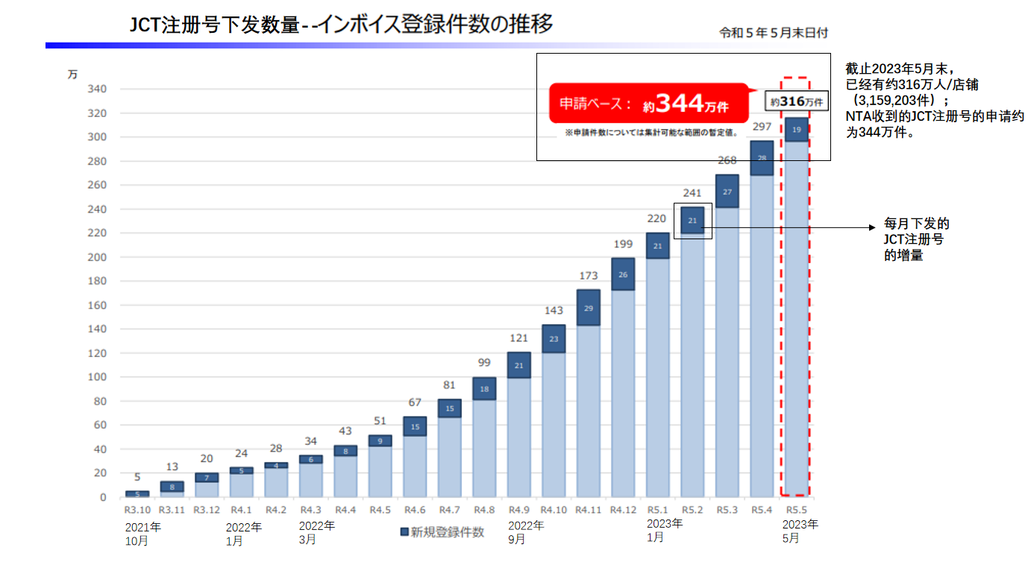
Task: Select the dark '18' segment of the R4.8 bar
Action: point(484,389)
